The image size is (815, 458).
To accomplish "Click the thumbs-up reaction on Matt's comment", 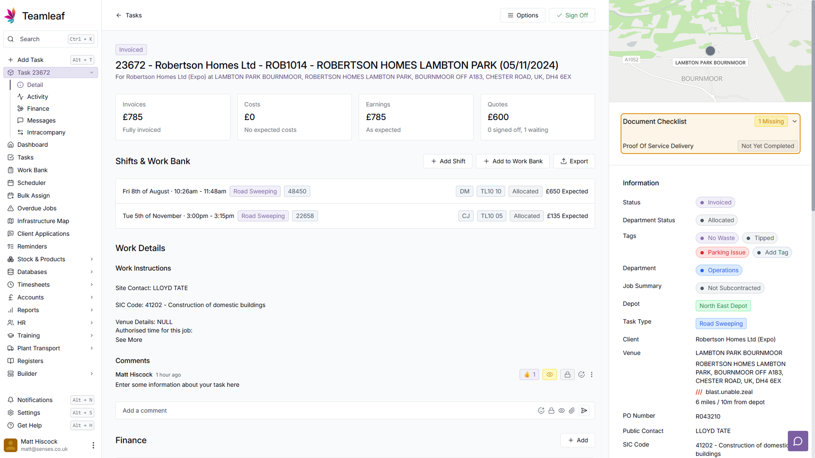I will click(x=529, y=374).
